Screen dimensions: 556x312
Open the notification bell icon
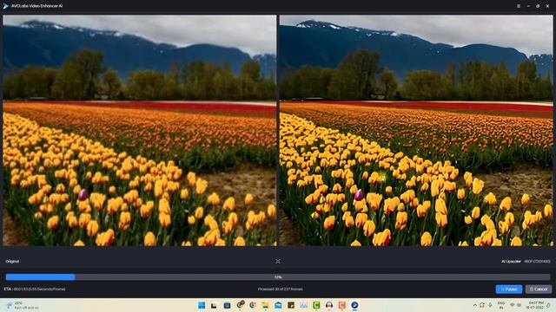click(x=549, y=305)
